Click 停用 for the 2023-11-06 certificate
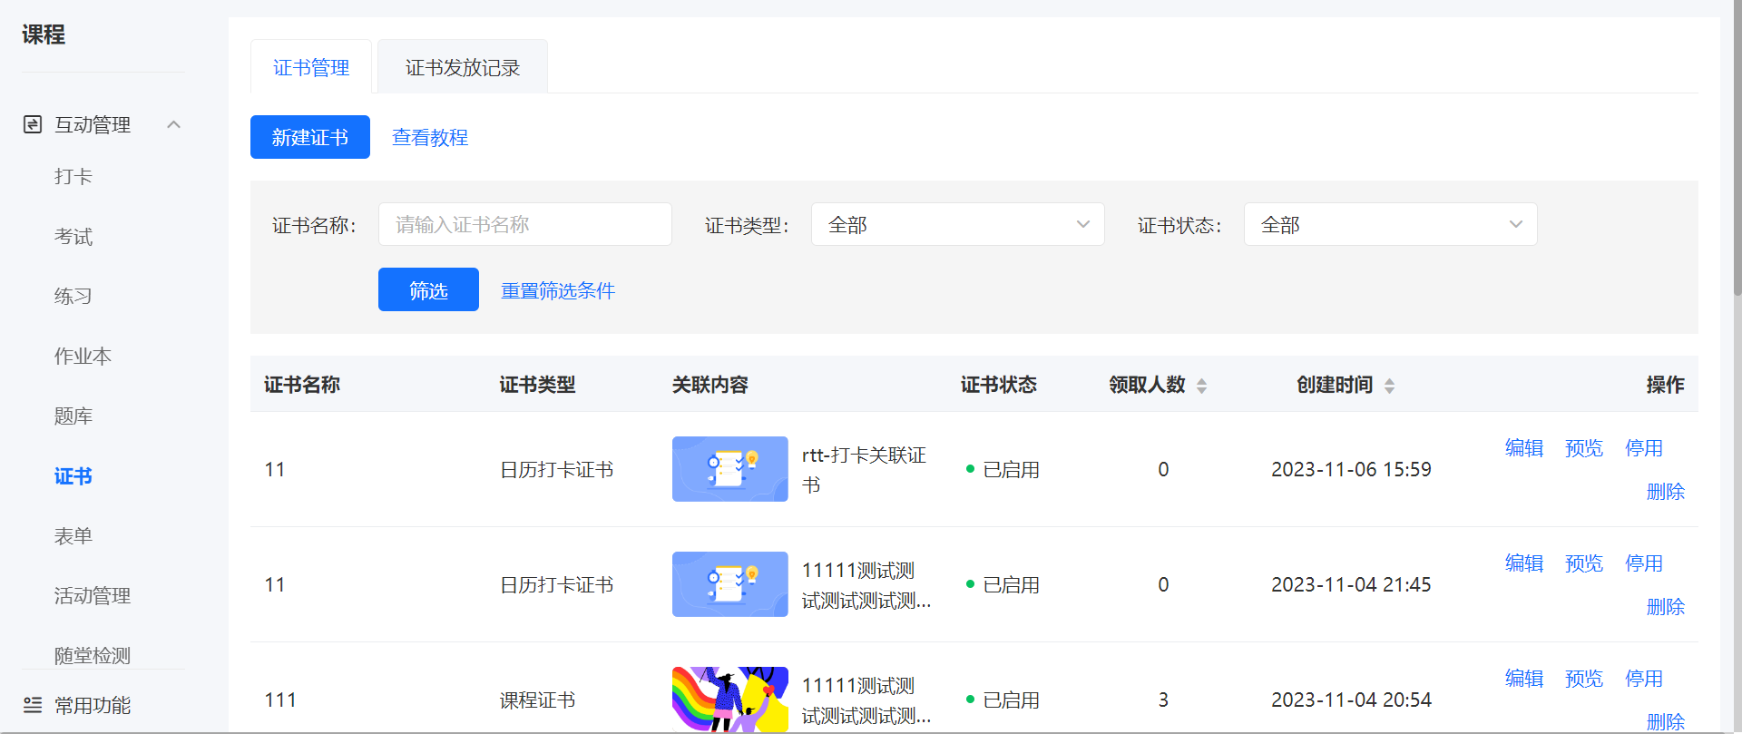The height and width of the screenshot is (734, 1742). tap(1643, 448)
